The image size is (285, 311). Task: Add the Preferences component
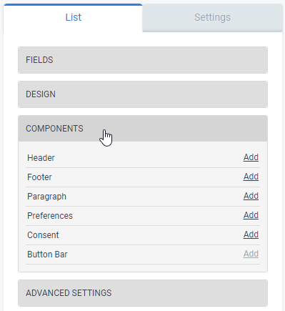pos(251,215)
